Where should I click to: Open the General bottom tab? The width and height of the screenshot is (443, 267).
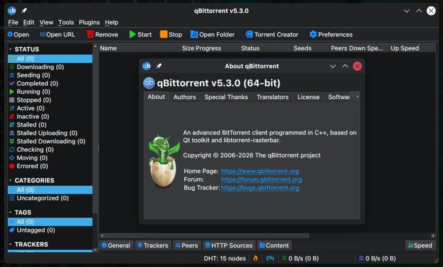(116, 245)
